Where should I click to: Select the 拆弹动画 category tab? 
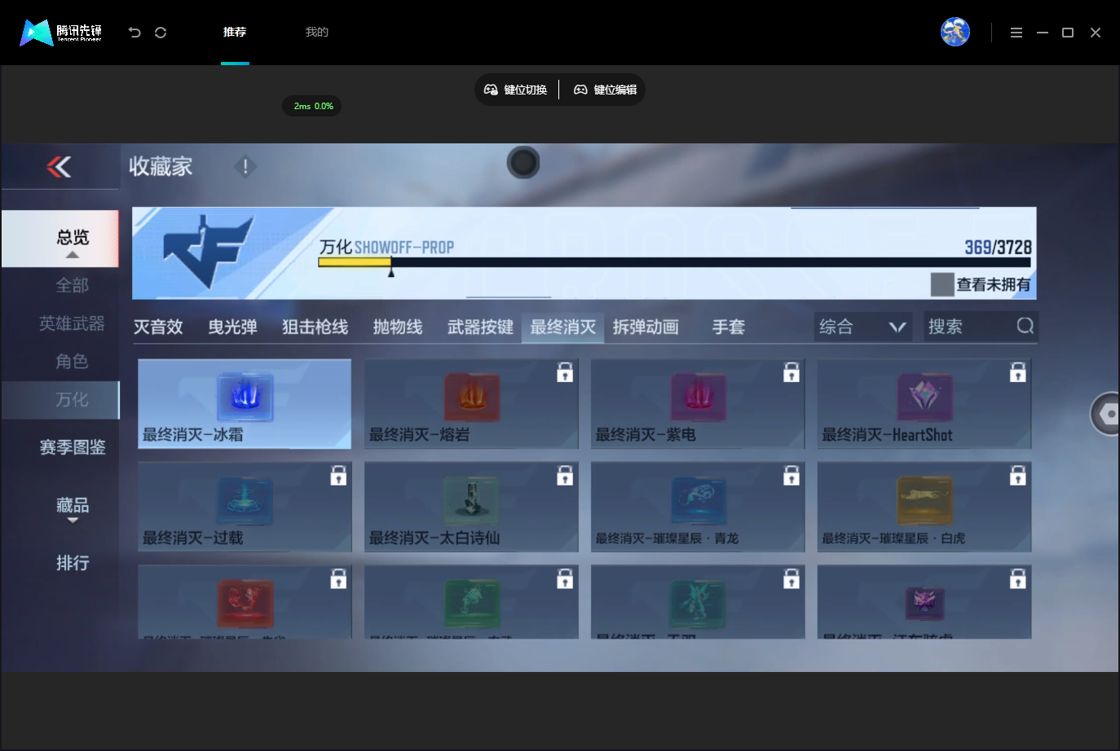(646, 327)
